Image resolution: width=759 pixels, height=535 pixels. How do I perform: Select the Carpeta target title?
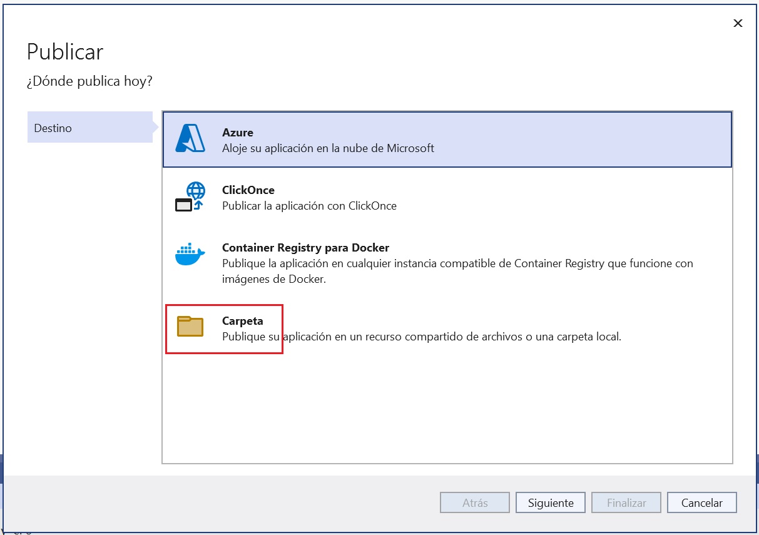[243, 321]
